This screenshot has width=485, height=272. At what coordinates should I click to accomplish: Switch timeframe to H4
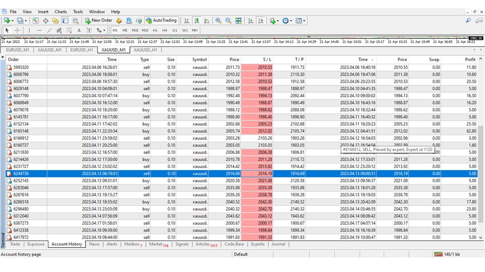(x=165, y=30)
